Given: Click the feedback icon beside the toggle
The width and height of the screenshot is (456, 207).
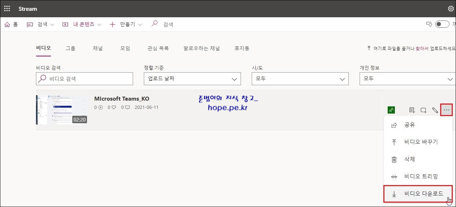Looking at the screenshot, I should point(429,24).
